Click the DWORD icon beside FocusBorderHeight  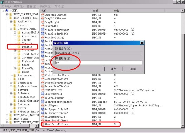[x=42, y=30]
